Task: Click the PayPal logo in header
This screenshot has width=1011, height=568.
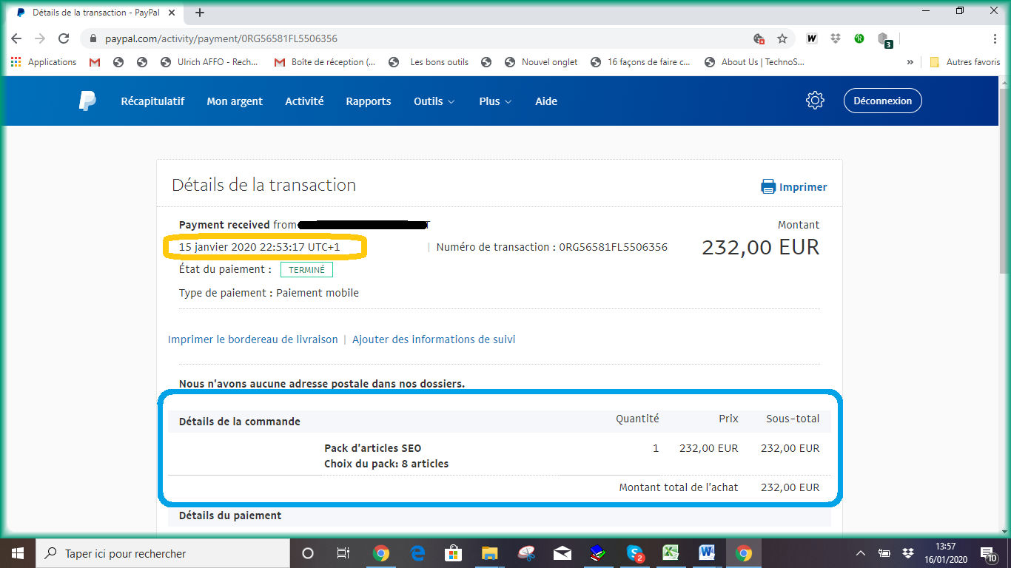Action: 87,101
